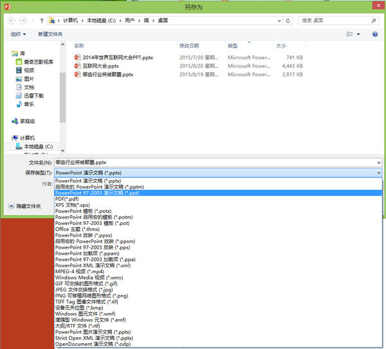Click the Back navigation arrow
The height and width of the screenshot is (349, 386).
[12, 21]
